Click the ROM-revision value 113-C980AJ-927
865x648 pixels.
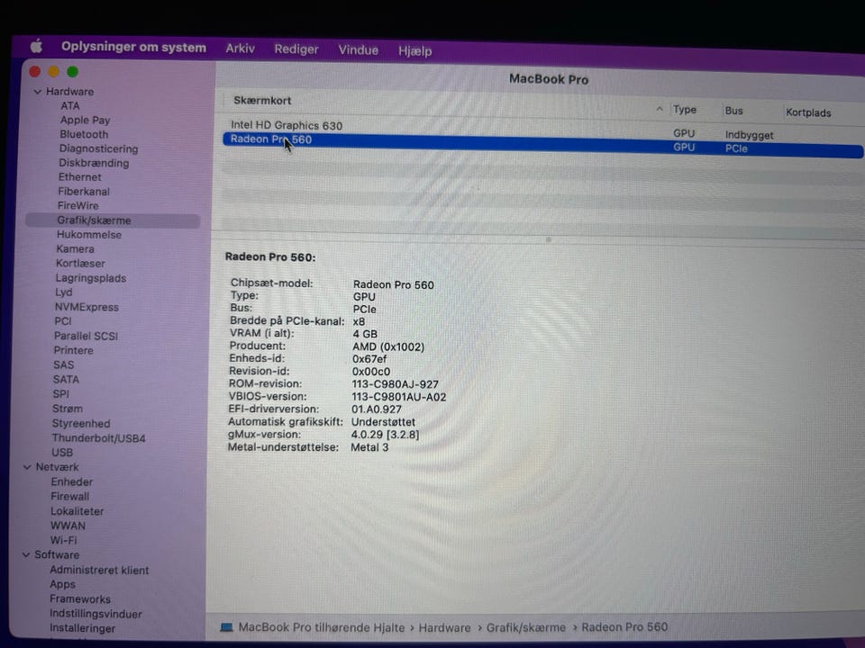click(395, 384)
